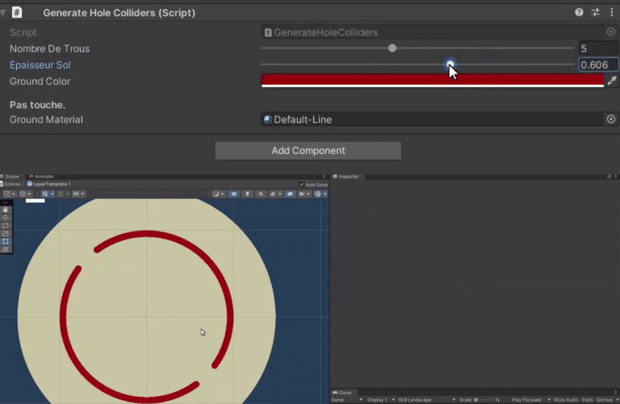The image size is (620, 404).
Task: Collapse the Generate Hole Colliders component foldout
Action: coord(3,12)
